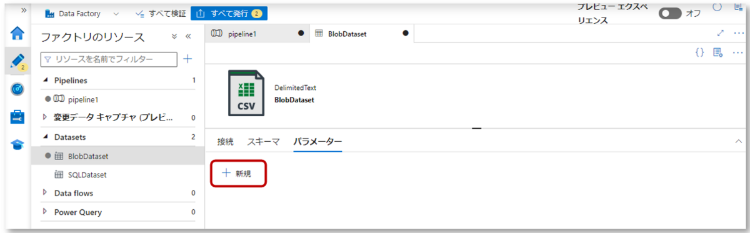Click すべて発行 publish all button
Image resolution: width=750 pixels, height=233 pixels.
point(229,13)
